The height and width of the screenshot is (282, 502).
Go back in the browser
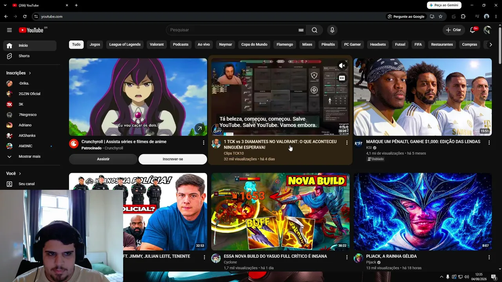click(x=6, y=16)
